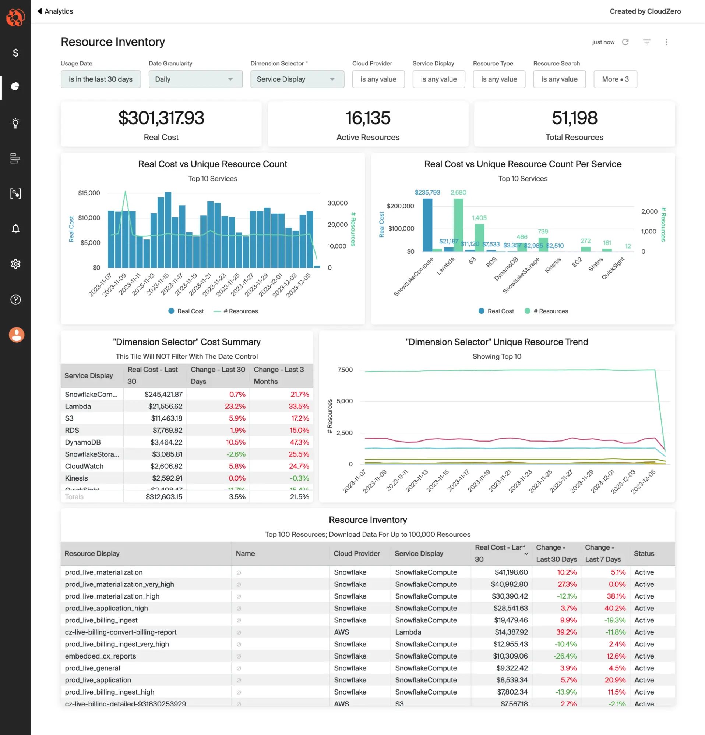Open the bracketed nodes dimensions icon
The width and height of the screenshot is (705, 735).
click(x=15, y=193)
